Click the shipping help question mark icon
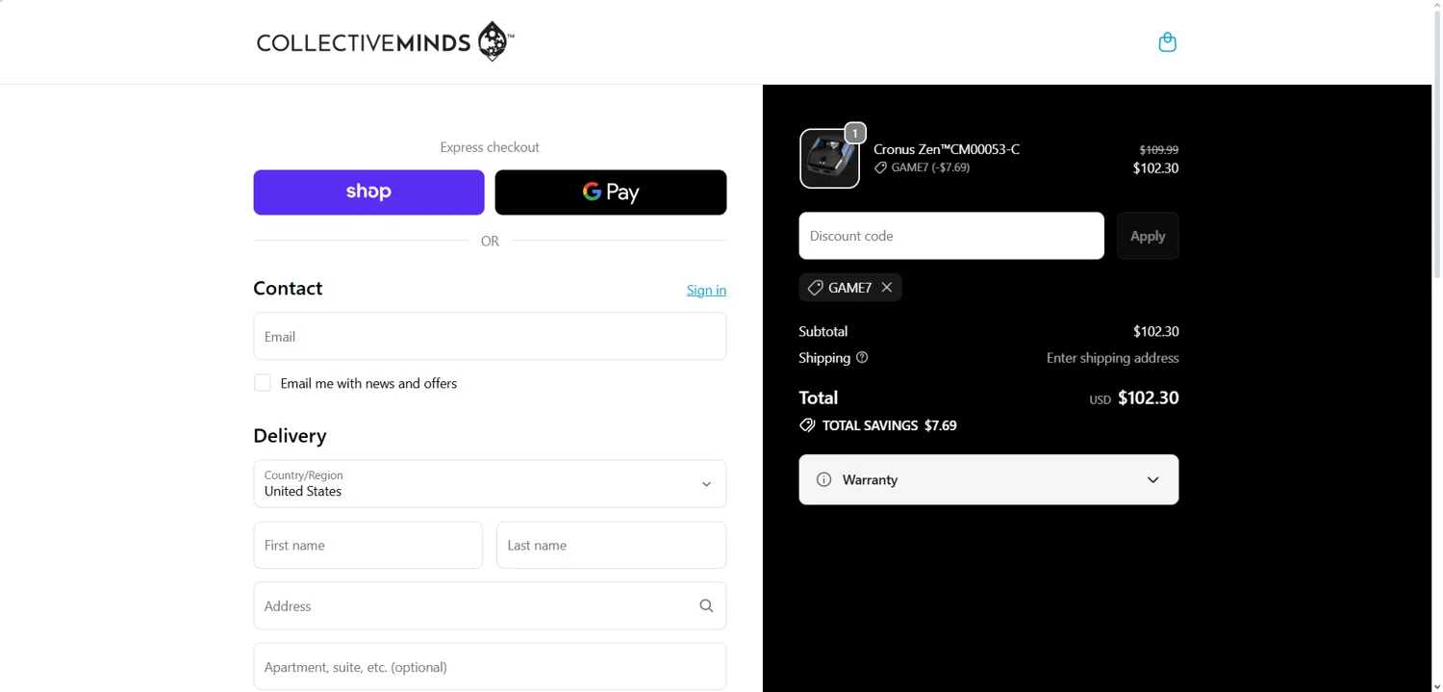 (x=862, y=358)
